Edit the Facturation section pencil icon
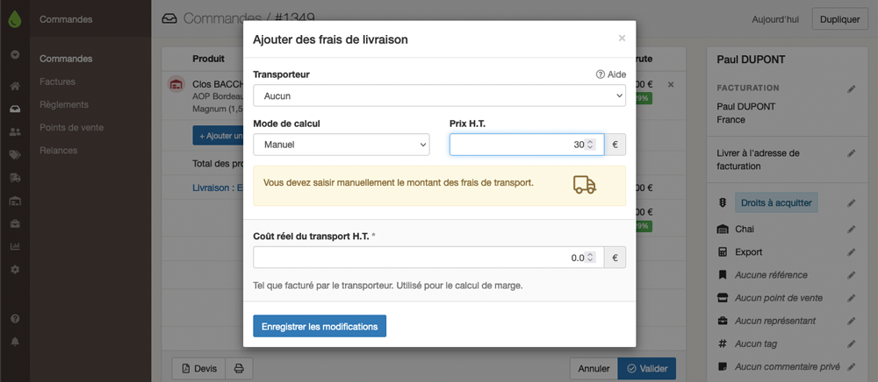 [x=851, y=88]
